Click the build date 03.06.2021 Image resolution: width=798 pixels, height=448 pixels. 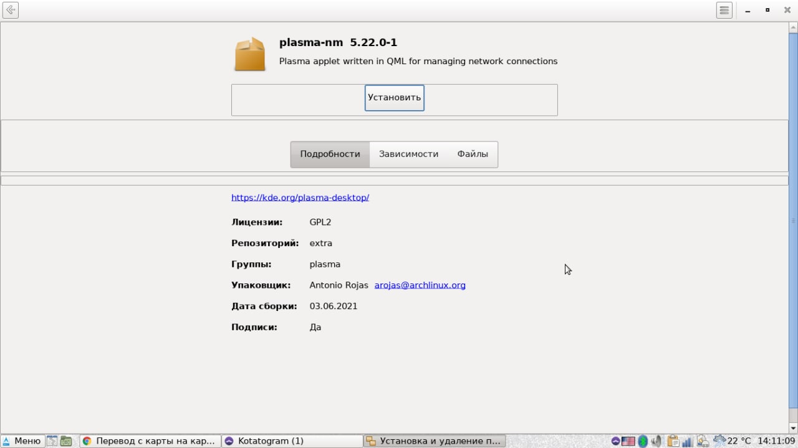point(334,306)
